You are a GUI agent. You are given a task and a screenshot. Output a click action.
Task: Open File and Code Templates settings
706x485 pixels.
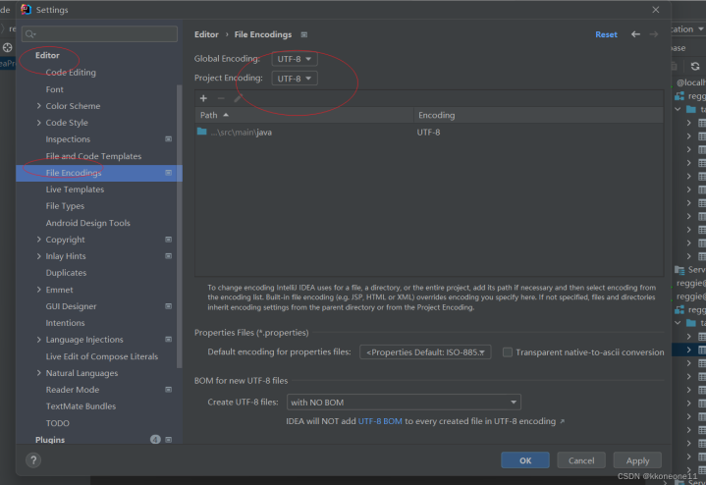coord(93,156)
